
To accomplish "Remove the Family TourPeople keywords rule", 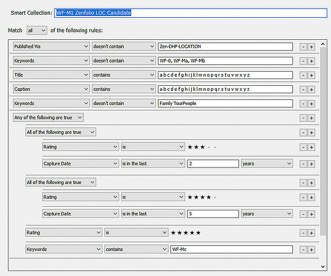I will coord(303,104).
